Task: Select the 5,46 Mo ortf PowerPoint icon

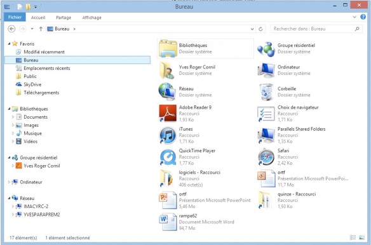Action: coord(168,201)
